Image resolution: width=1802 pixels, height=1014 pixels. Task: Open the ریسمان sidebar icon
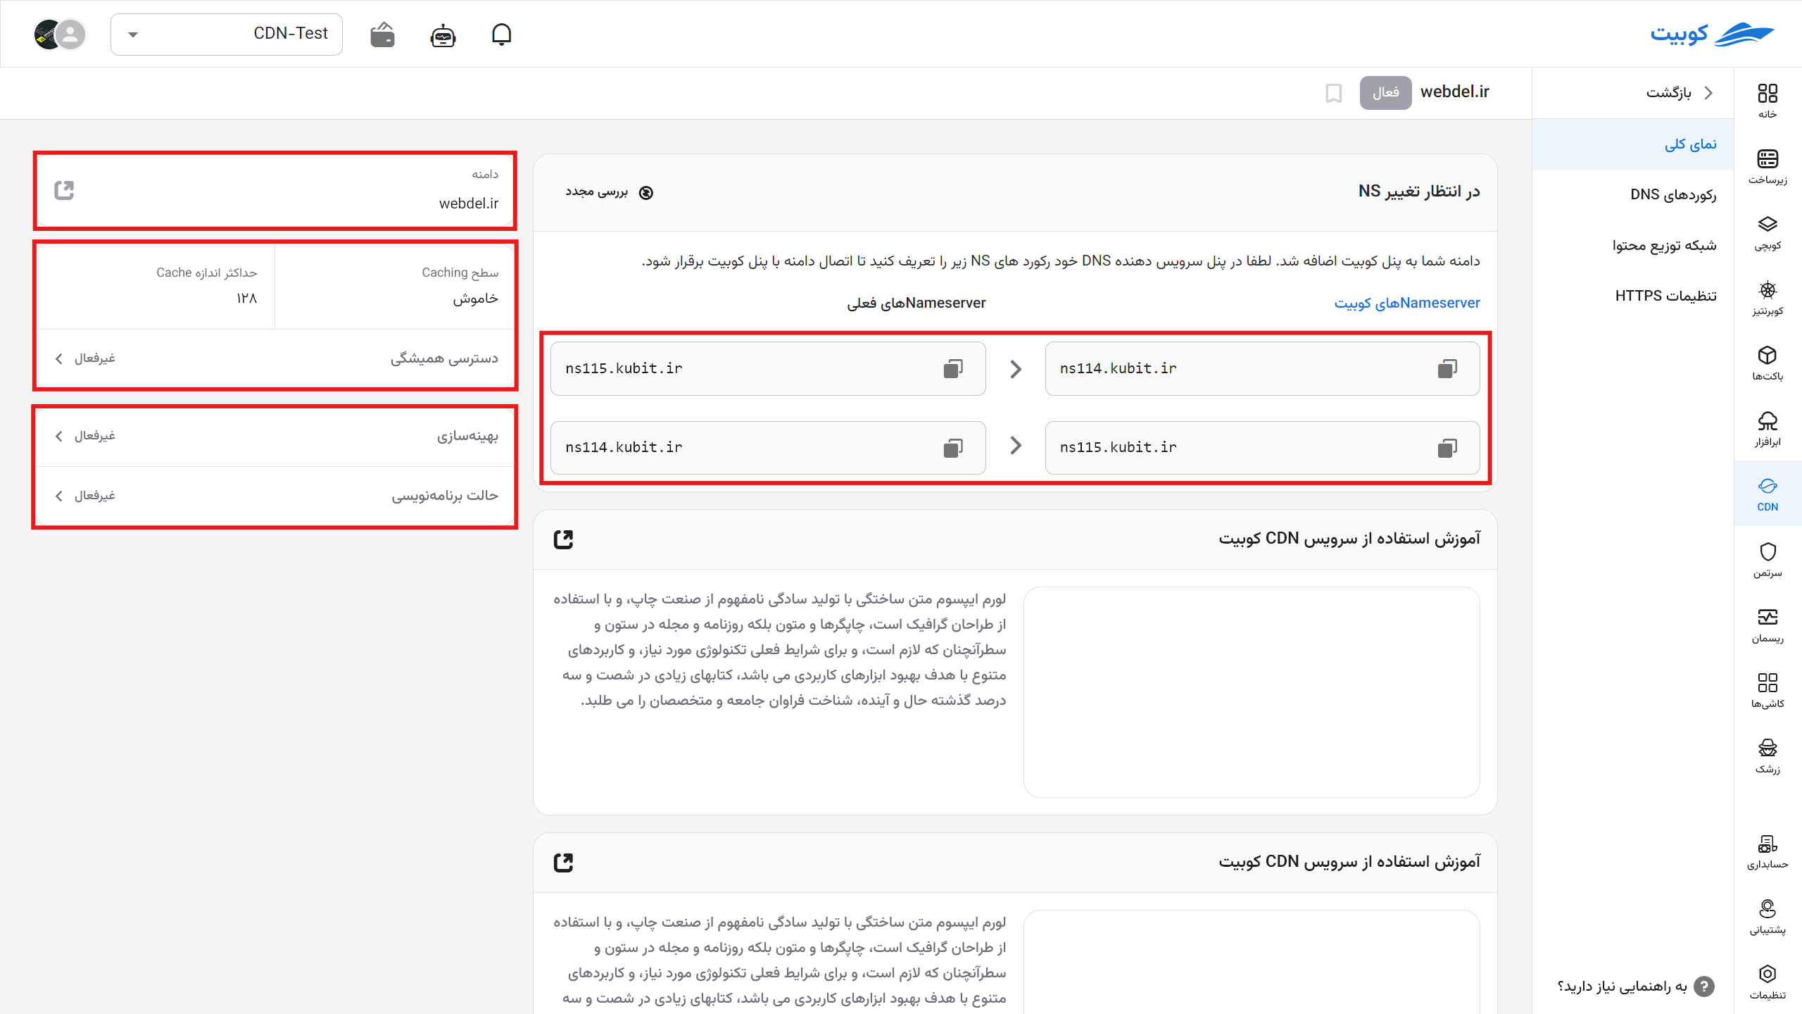click(x=1768, y=625)
